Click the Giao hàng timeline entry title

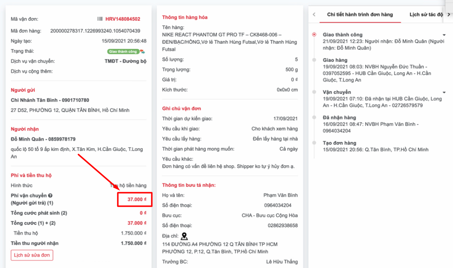click(x=335, y=60)
